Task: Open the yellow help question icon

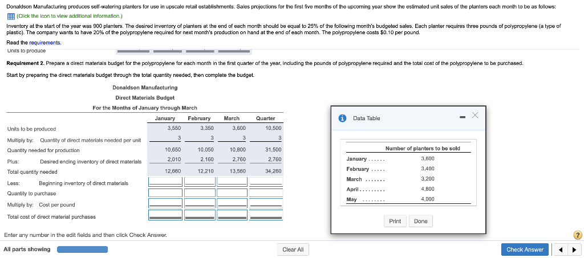Action: pos(578,235)
